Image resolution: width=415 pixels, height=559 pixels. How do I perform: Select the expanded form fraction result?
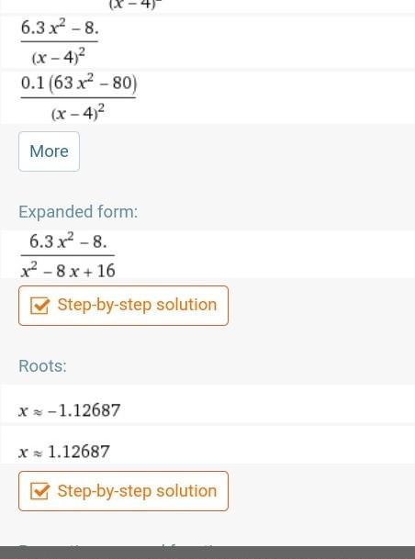tap(68, 255)
